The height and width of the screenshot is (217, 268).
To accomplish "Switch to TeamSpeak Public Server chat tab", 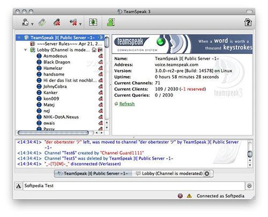I will pyautogui.click(x=93, y=173).
